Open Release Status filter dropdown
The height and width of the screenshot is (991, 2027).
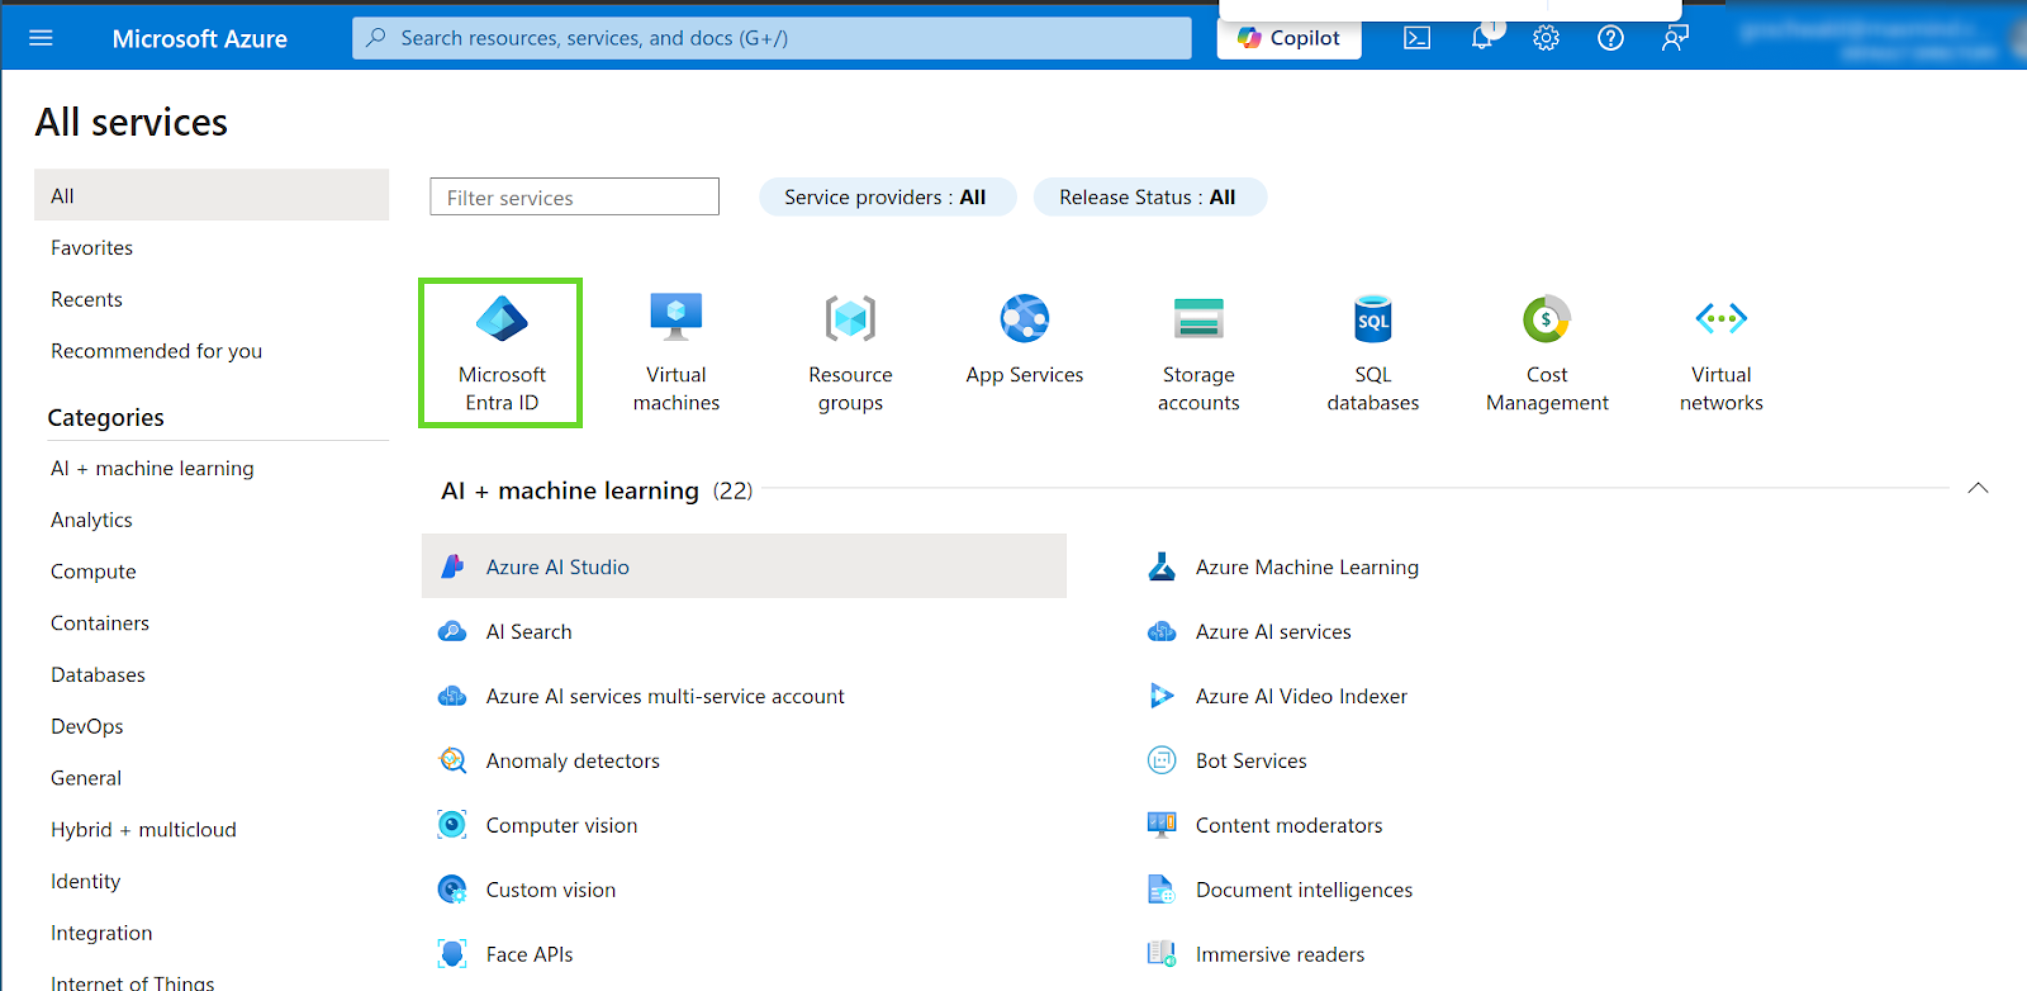(1148, 197)
